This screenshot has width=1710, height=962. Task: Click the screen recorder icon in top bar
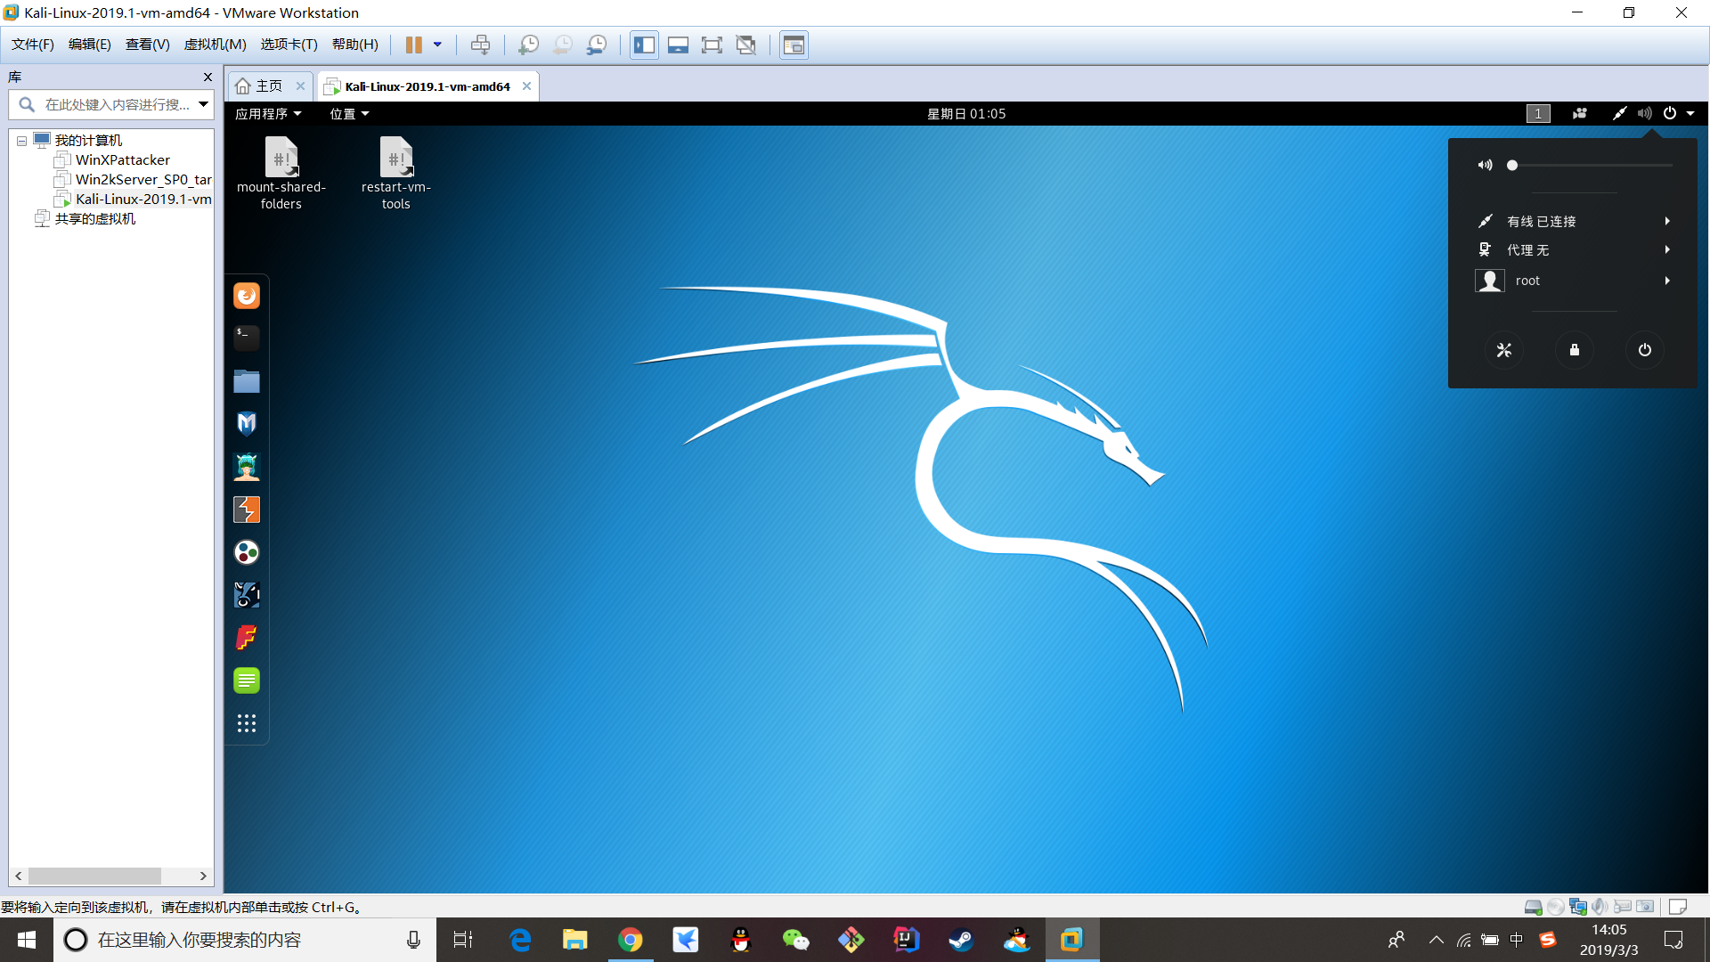click(x=1580, y=114)
